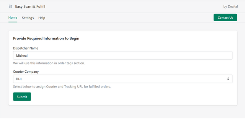Click the order tags helper text
Viewport: 245px width, 137px height.
coord(49,63)
